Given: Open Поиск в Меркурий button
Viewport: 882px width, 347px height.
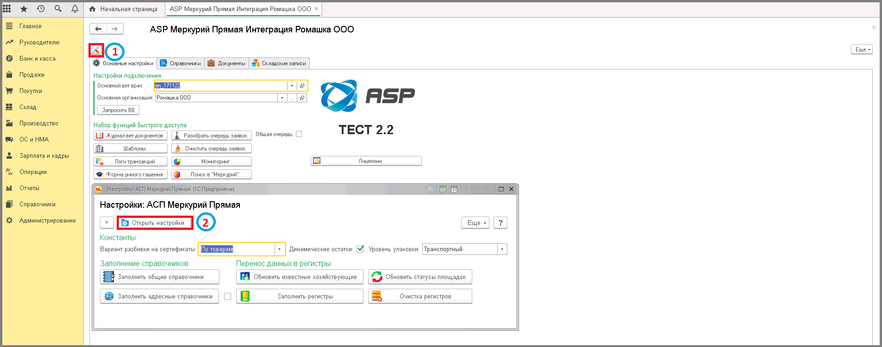Looking at the screenshot, I should 212,174.
